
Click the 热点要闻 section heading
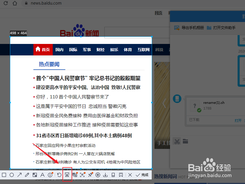point(49,64)
